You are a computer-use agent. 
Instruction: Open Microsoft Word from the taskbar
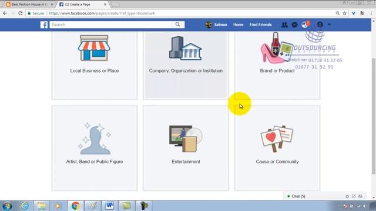[110, 206]
